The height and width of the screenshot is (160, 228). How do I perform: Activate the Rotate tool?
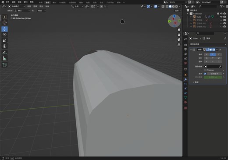click(4, 35)
